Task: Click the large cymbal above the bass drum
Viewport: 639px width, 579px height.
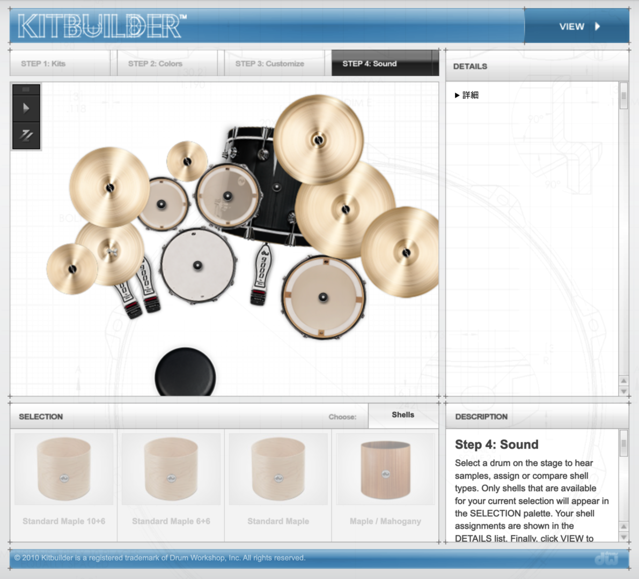Action: pyautogui.click(x=318, y=140)
